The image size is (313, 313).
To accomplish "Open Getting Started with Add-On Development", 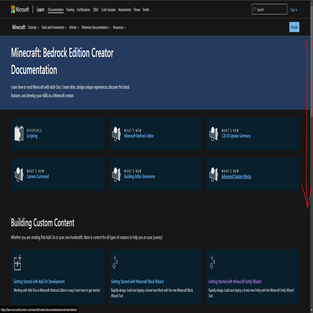I will [x=39, y=282].
